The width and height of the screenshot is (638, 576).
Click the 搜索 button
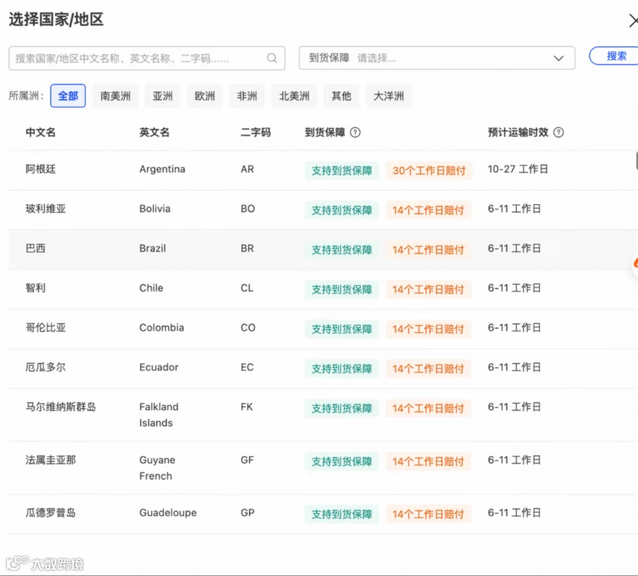point(615,56)
